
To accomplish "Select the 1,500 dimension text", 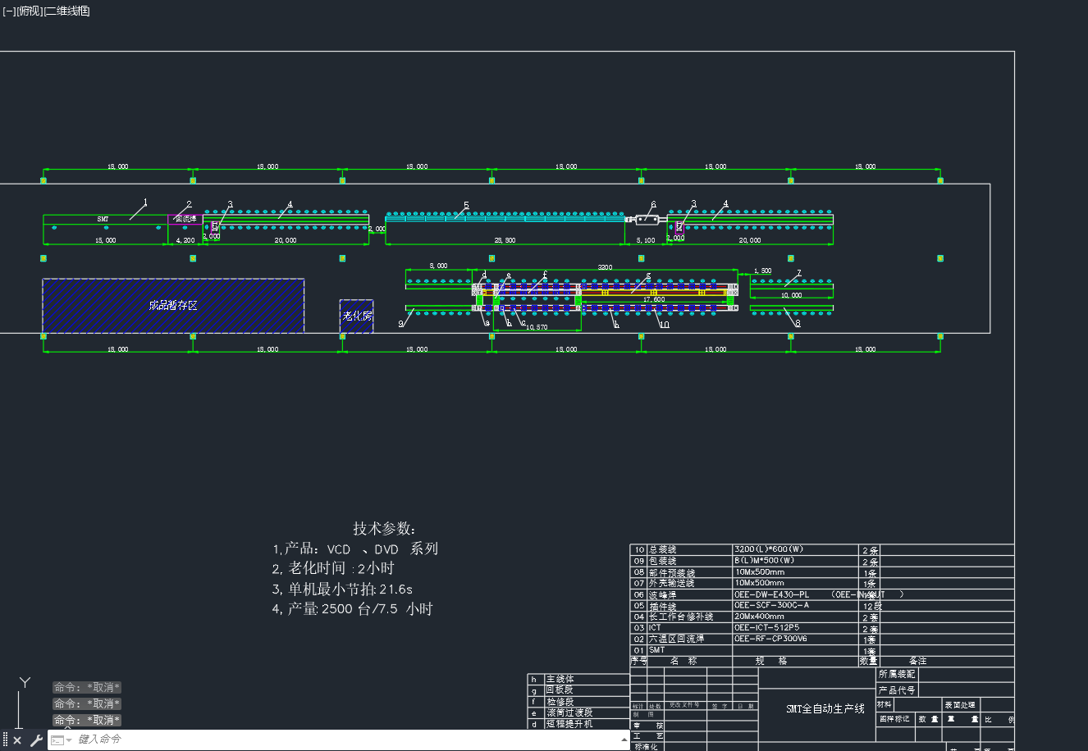I will tap(763, 271).
